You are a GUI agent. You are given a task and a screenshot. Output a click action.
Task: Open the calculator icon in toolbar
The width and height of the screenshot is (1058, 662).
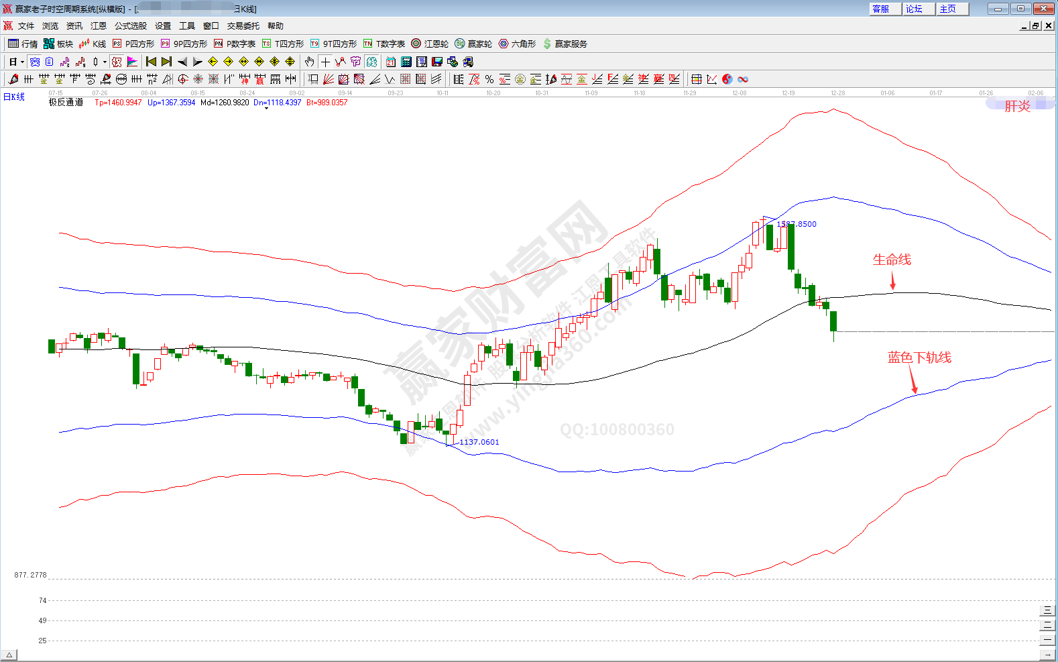pos(406,62)
